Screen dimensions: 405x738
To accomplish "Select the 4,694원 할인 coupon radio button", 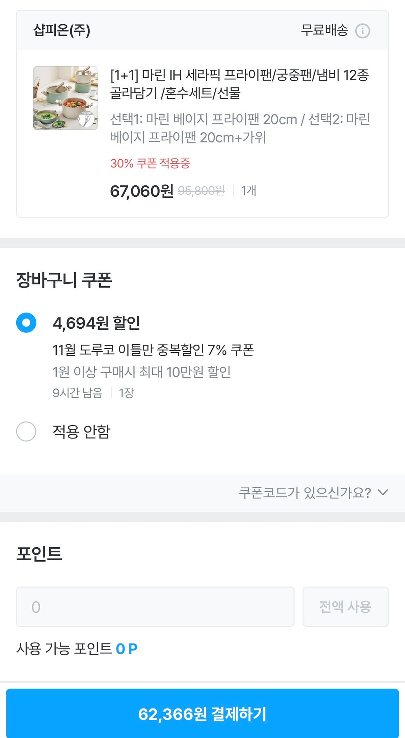I will pos(26,323).
